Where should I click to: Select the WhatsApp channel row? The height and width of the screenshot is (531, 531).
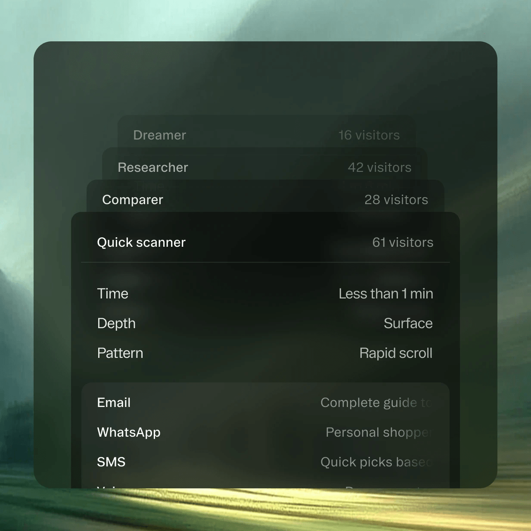coord(265,432)
